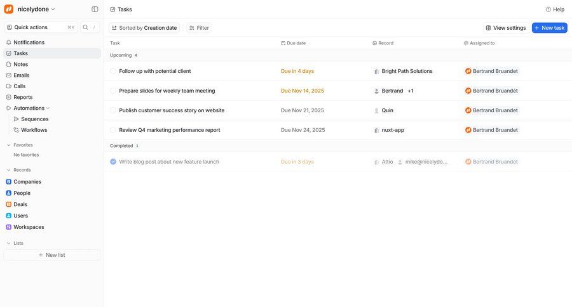Go to Notes in sidebar

[20, 64]
